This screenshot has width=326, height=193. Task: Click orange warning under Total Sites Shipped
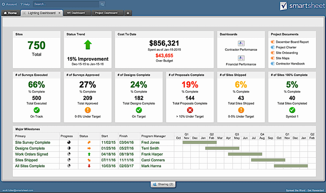(x=241, y=110)
